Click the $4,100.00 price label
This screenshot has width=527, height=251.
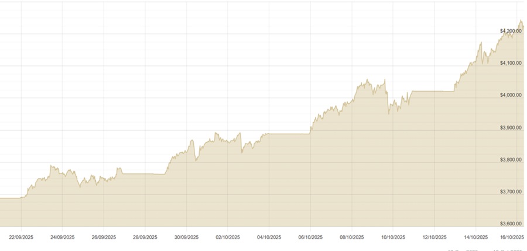point(511,63)
